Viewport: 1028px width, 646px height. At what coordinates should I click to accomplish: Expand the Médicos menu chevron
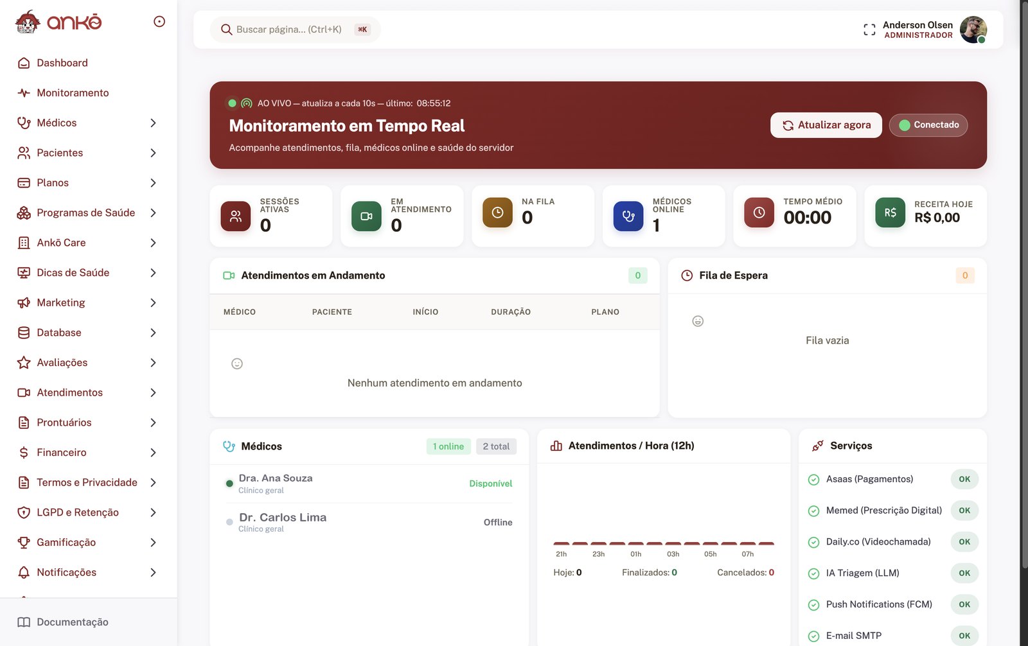click(153, 123)
